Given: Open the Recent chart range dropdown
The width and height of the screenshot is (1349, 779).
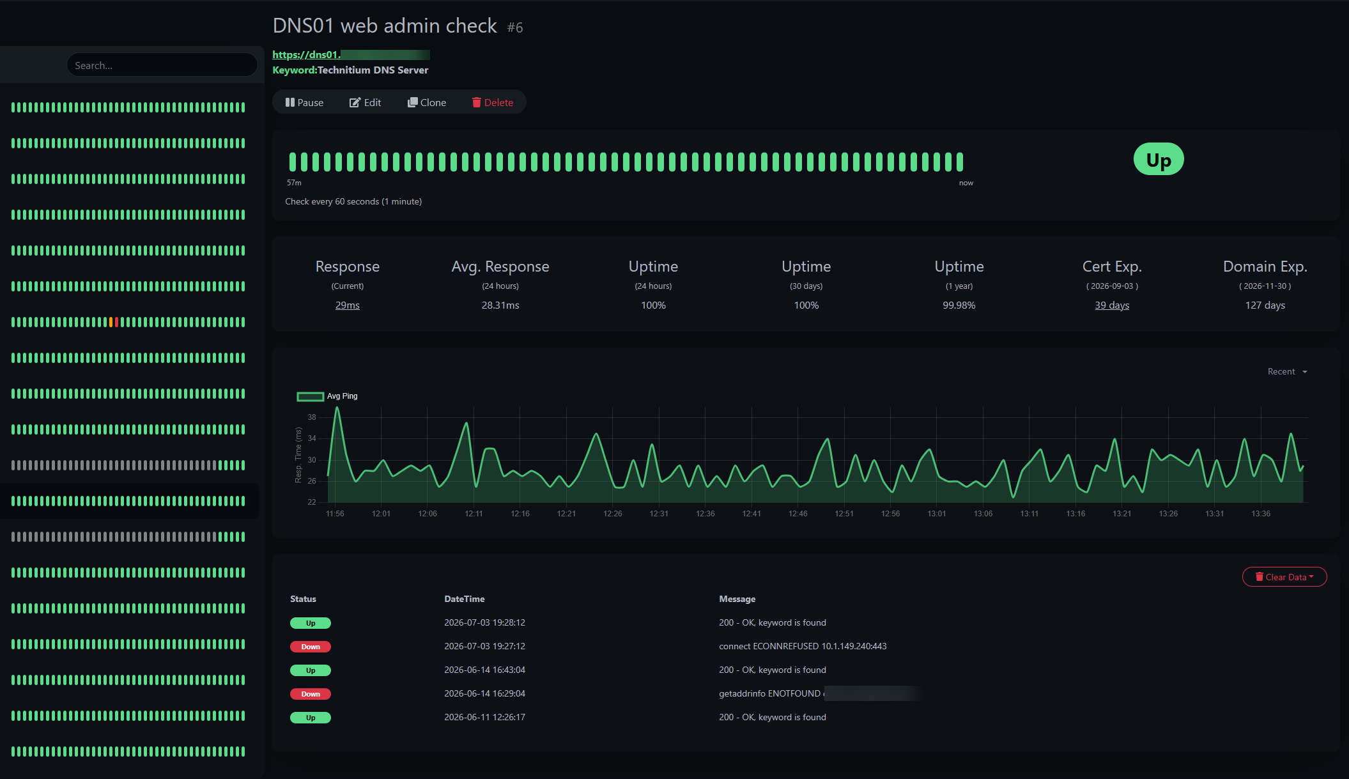Looking at the screenshot, I should pyautogui.click(x=1287, y=371).
